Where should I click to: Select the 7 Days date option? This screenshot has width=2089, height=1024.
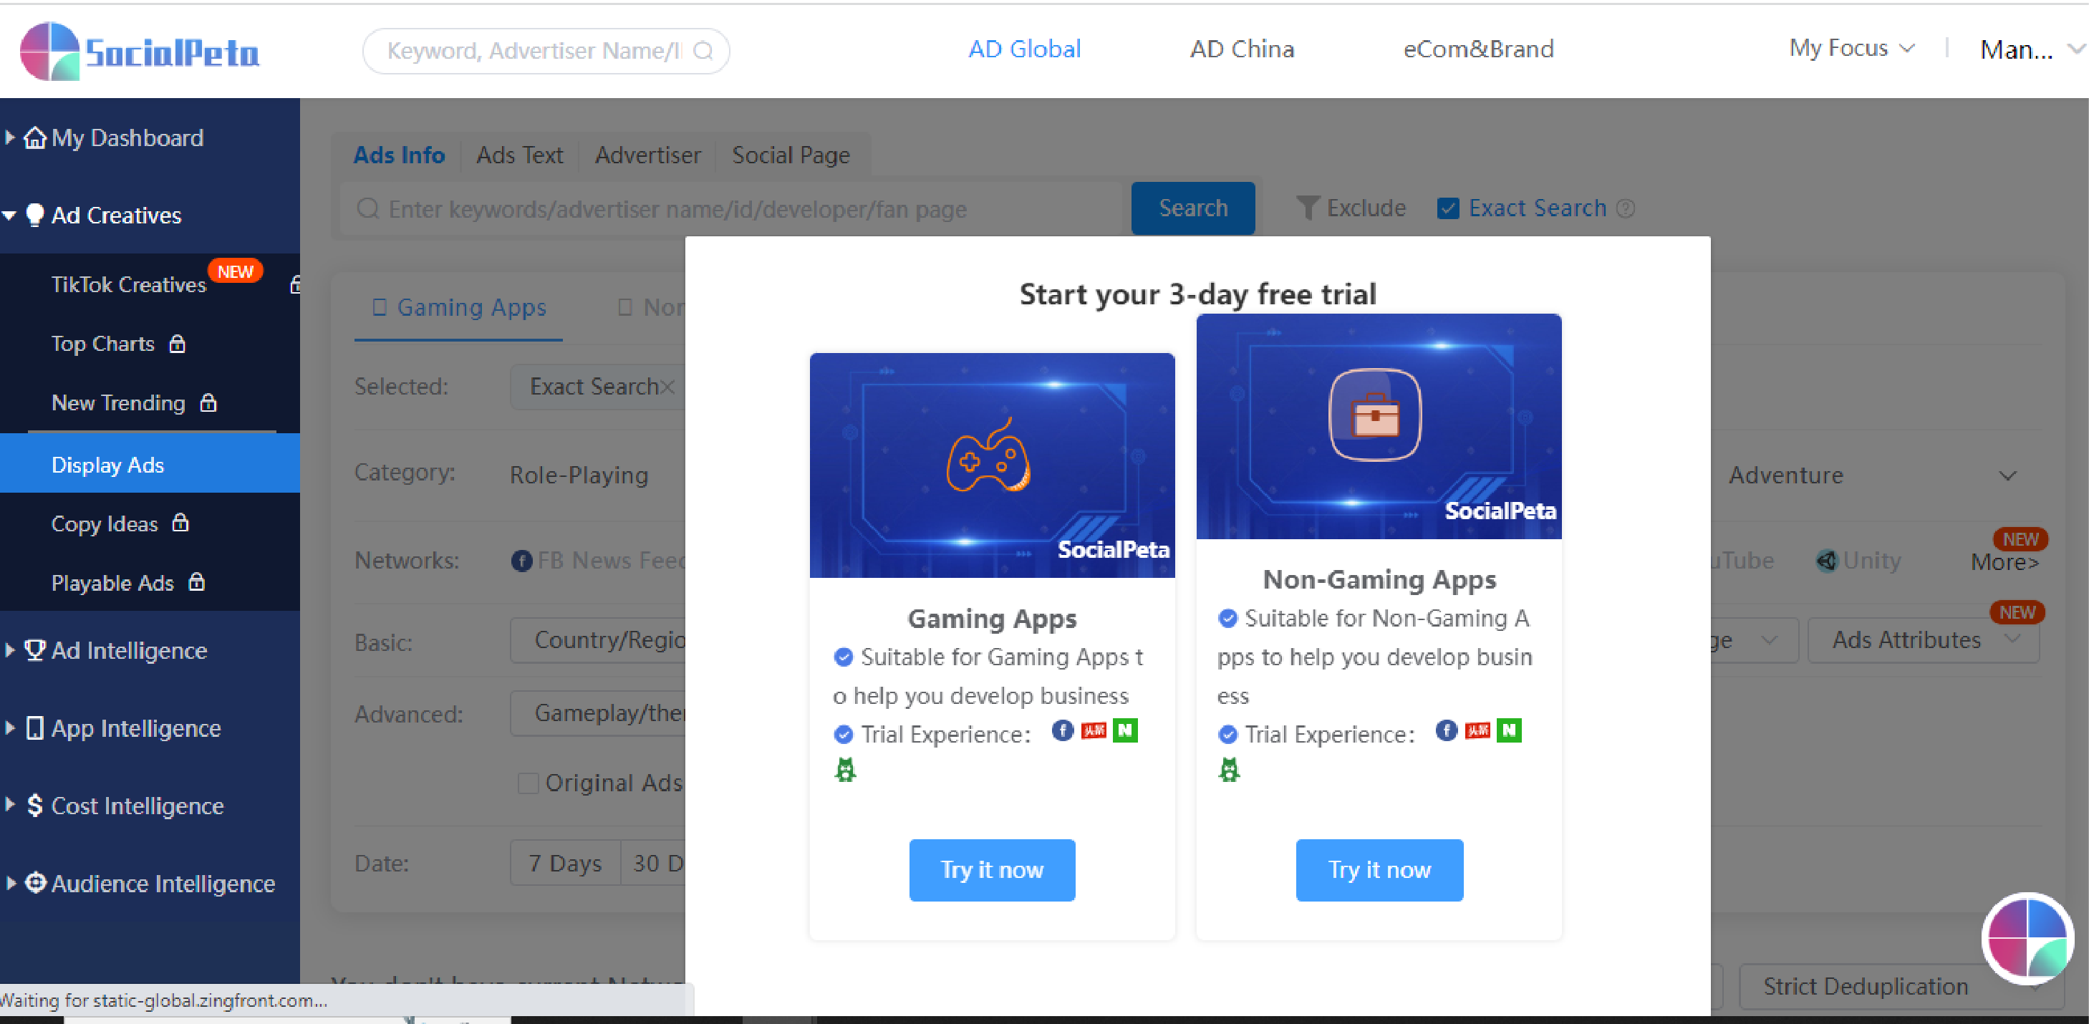(565, 863)
